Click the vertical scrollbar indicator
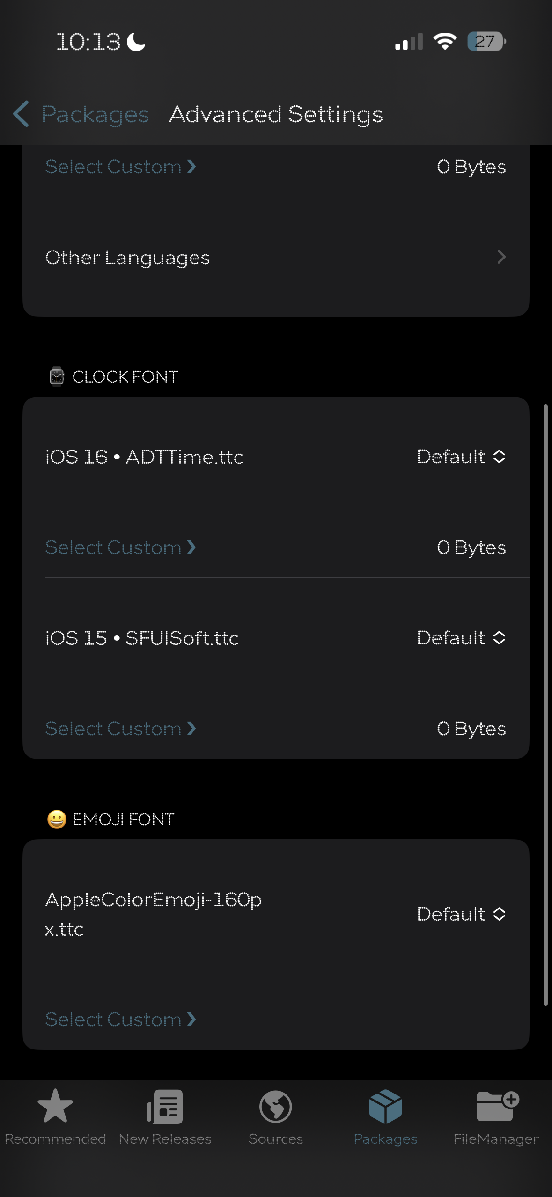 545,702
